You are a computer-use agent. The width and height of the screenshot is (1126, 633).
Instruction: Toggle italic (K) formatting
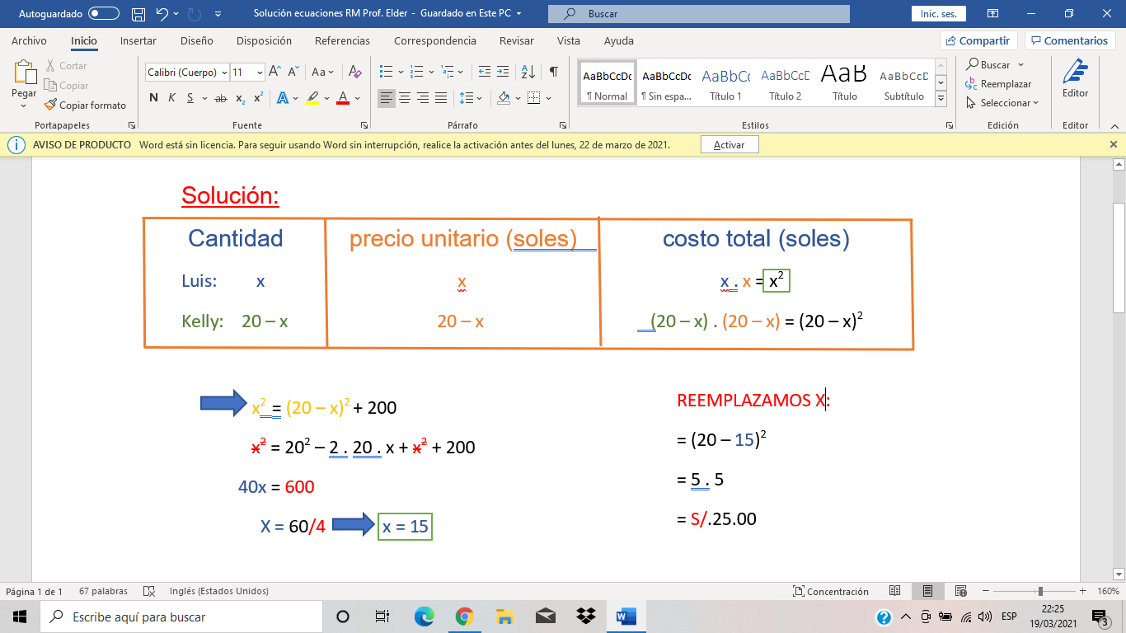coord(171,98)
